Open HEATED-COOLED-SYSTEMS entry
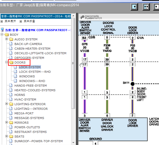This screenshot has height=145, width=159. pos(35,90)
